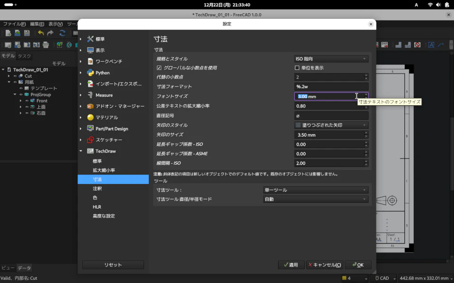Screen dimensions: 454x283
Task: Toggle visibility eye of 右面 view
Action: (26, 113)
